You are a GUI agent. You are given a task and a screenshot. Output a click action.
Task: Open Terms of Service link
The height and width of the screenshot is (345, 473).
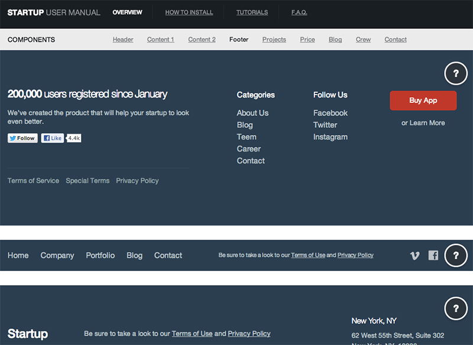33,180
